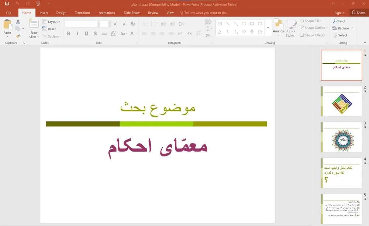
Task: Open Character Spacing options
Action: tap(113, 33)
